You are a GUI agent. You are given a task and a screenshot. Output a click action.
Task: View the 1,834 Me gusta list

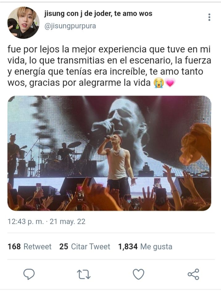145,246
